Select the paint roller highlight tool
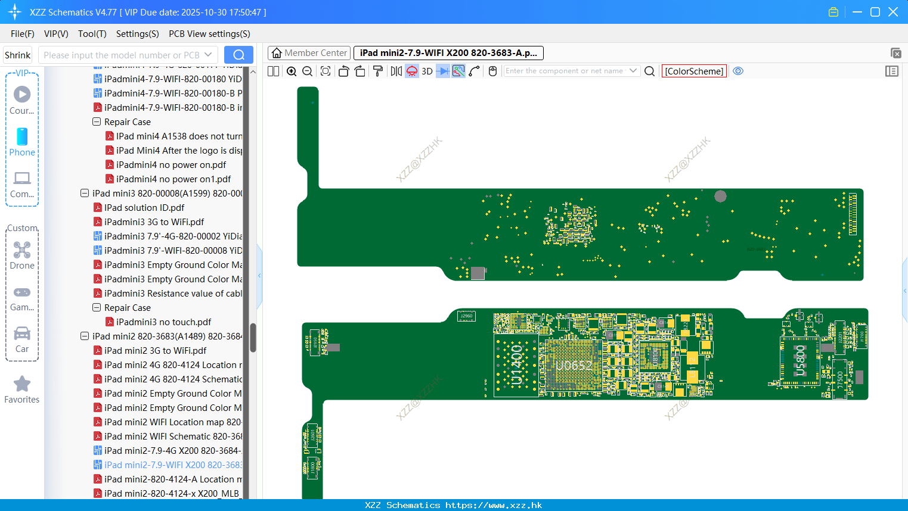This screenshot has height=511, width=908. [x=378, y=71]
